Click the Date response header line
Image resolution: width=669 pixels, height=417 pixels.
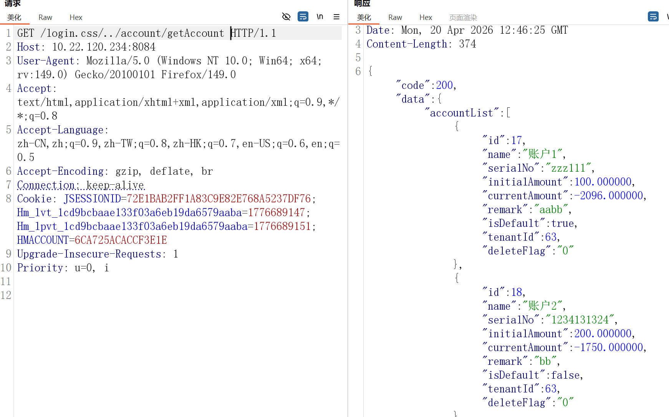point(467,30)
